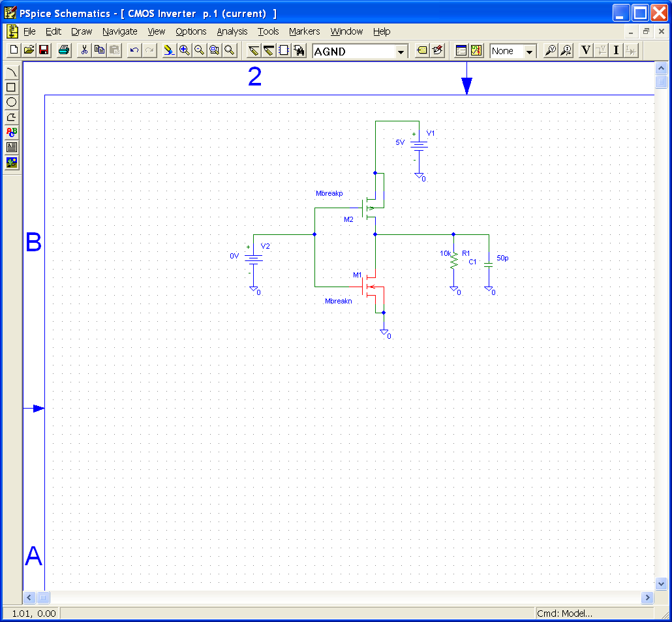Click the Undo arrow button
Image resolution: width=672 pixels, height=622 pixels.
[134, 51]
